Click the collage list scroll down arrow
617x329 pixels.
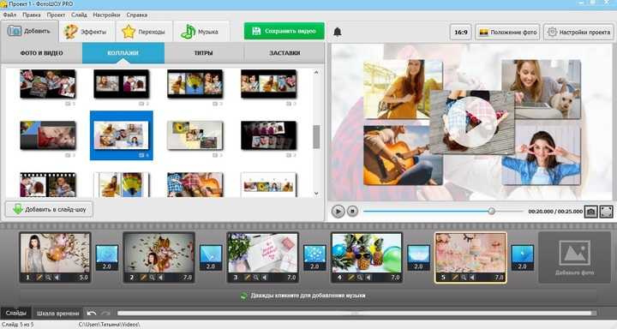pos(316,194)
